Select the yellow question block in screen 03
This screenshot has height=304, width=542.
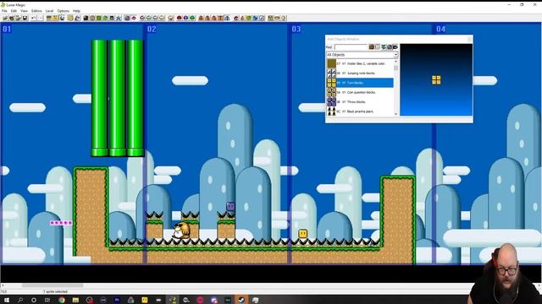click(303, 234)
